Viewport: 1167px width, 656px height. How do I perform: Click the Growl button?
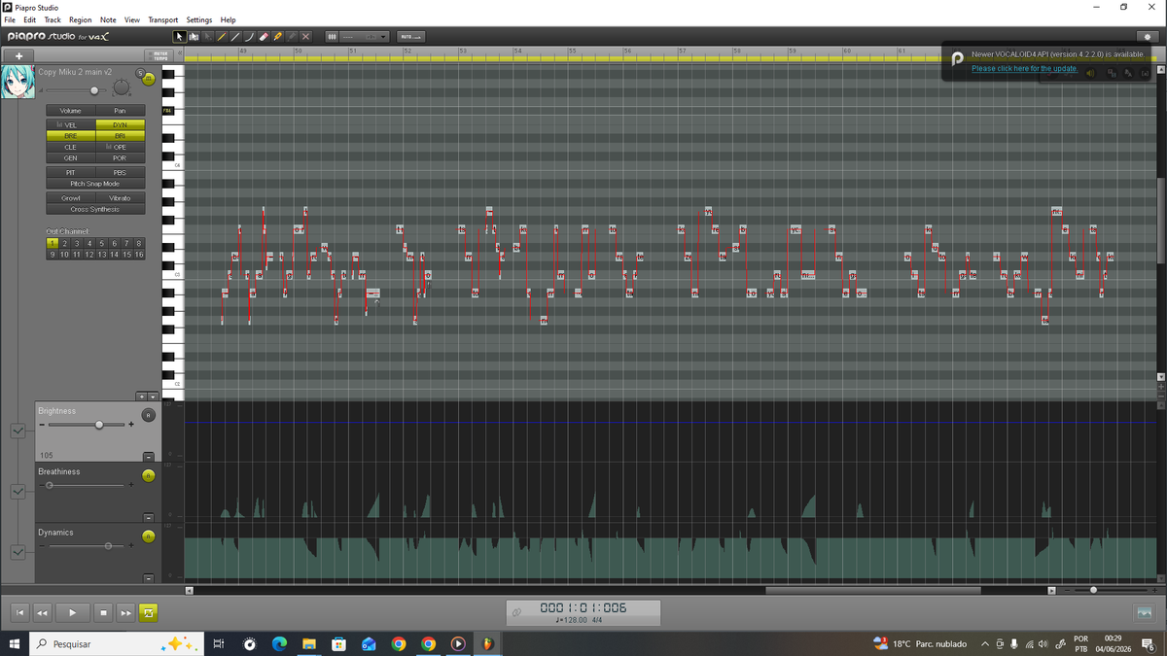[71, 198]
